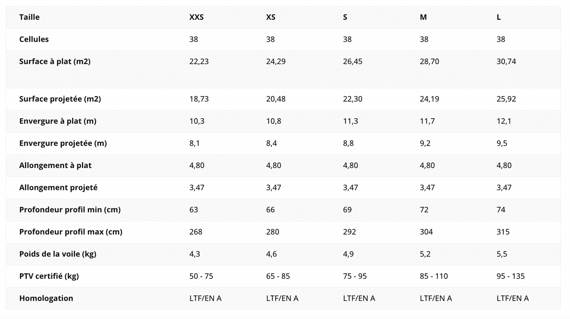Select the 'Surface à plat (m2)' row label
This screenshot has width=570, height=319.
tap(55, 62)
